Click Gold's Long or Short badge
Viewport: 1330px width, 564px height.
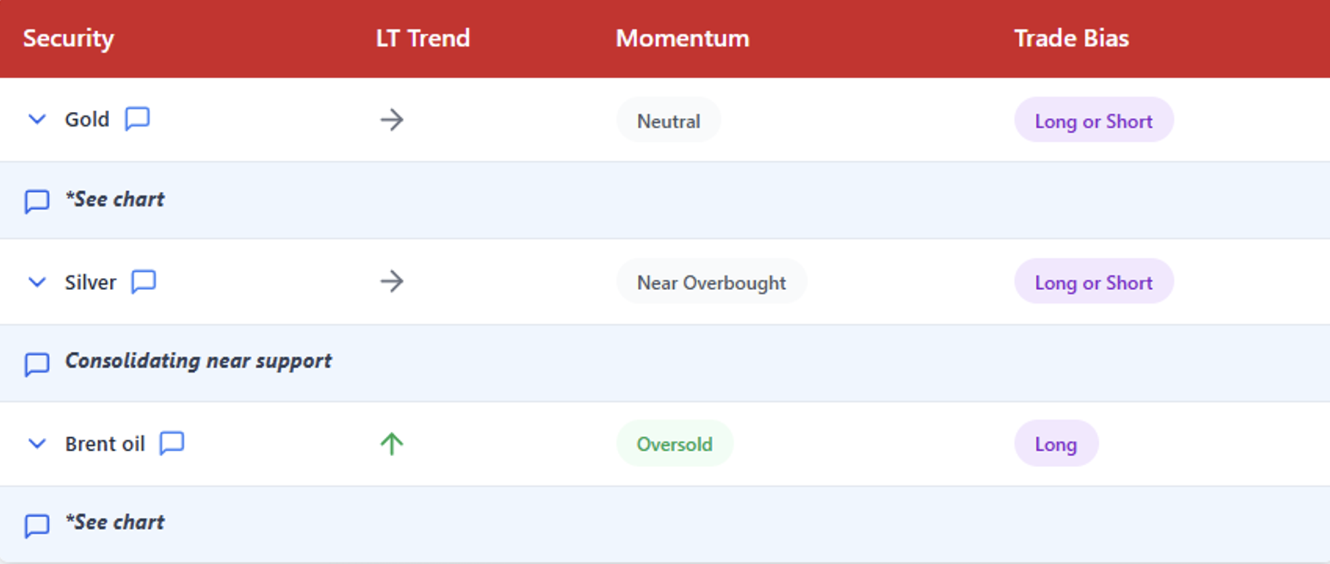coord(1093,121)
